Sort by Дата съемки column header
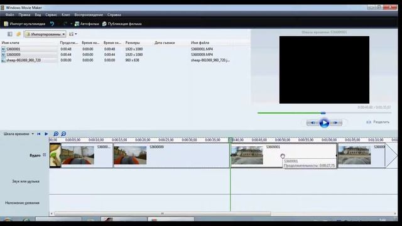The height and width of the screenshot is (226, 402). coord(165,43)
